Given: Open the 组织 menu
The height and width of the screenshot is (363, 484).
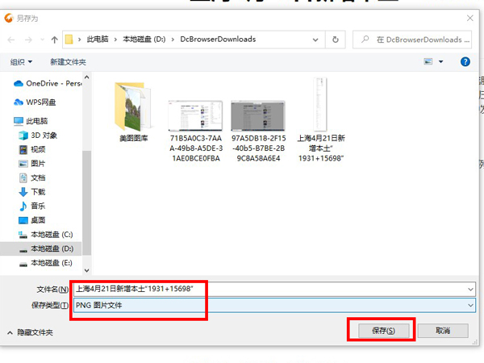Looking at the screenshot, I should [x=21, y=62].
